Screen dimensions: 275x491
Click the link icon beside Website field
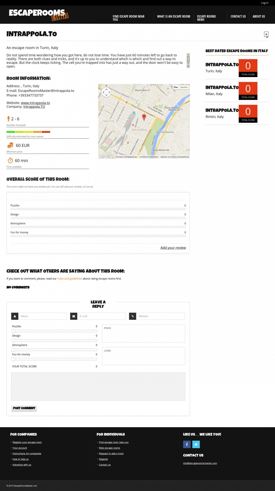pos(133,316)
